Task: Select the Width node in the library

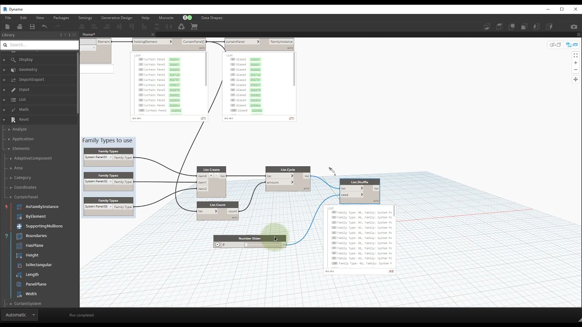Action: pyautogui.click(x=31, y=294)
